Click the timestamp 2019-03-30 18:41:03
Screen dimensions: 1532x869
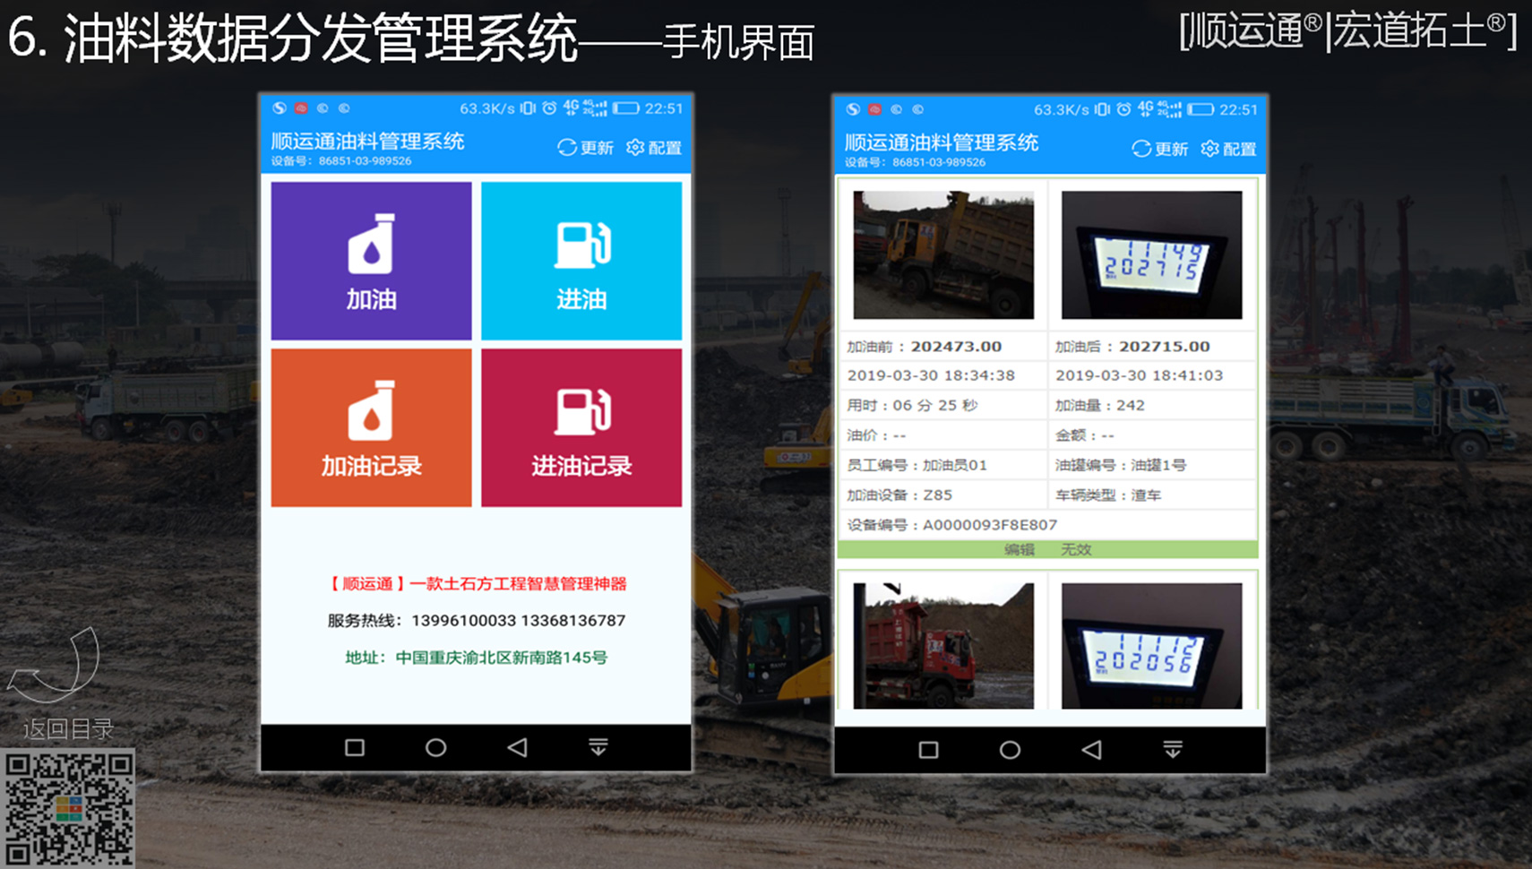[1139, 375]
